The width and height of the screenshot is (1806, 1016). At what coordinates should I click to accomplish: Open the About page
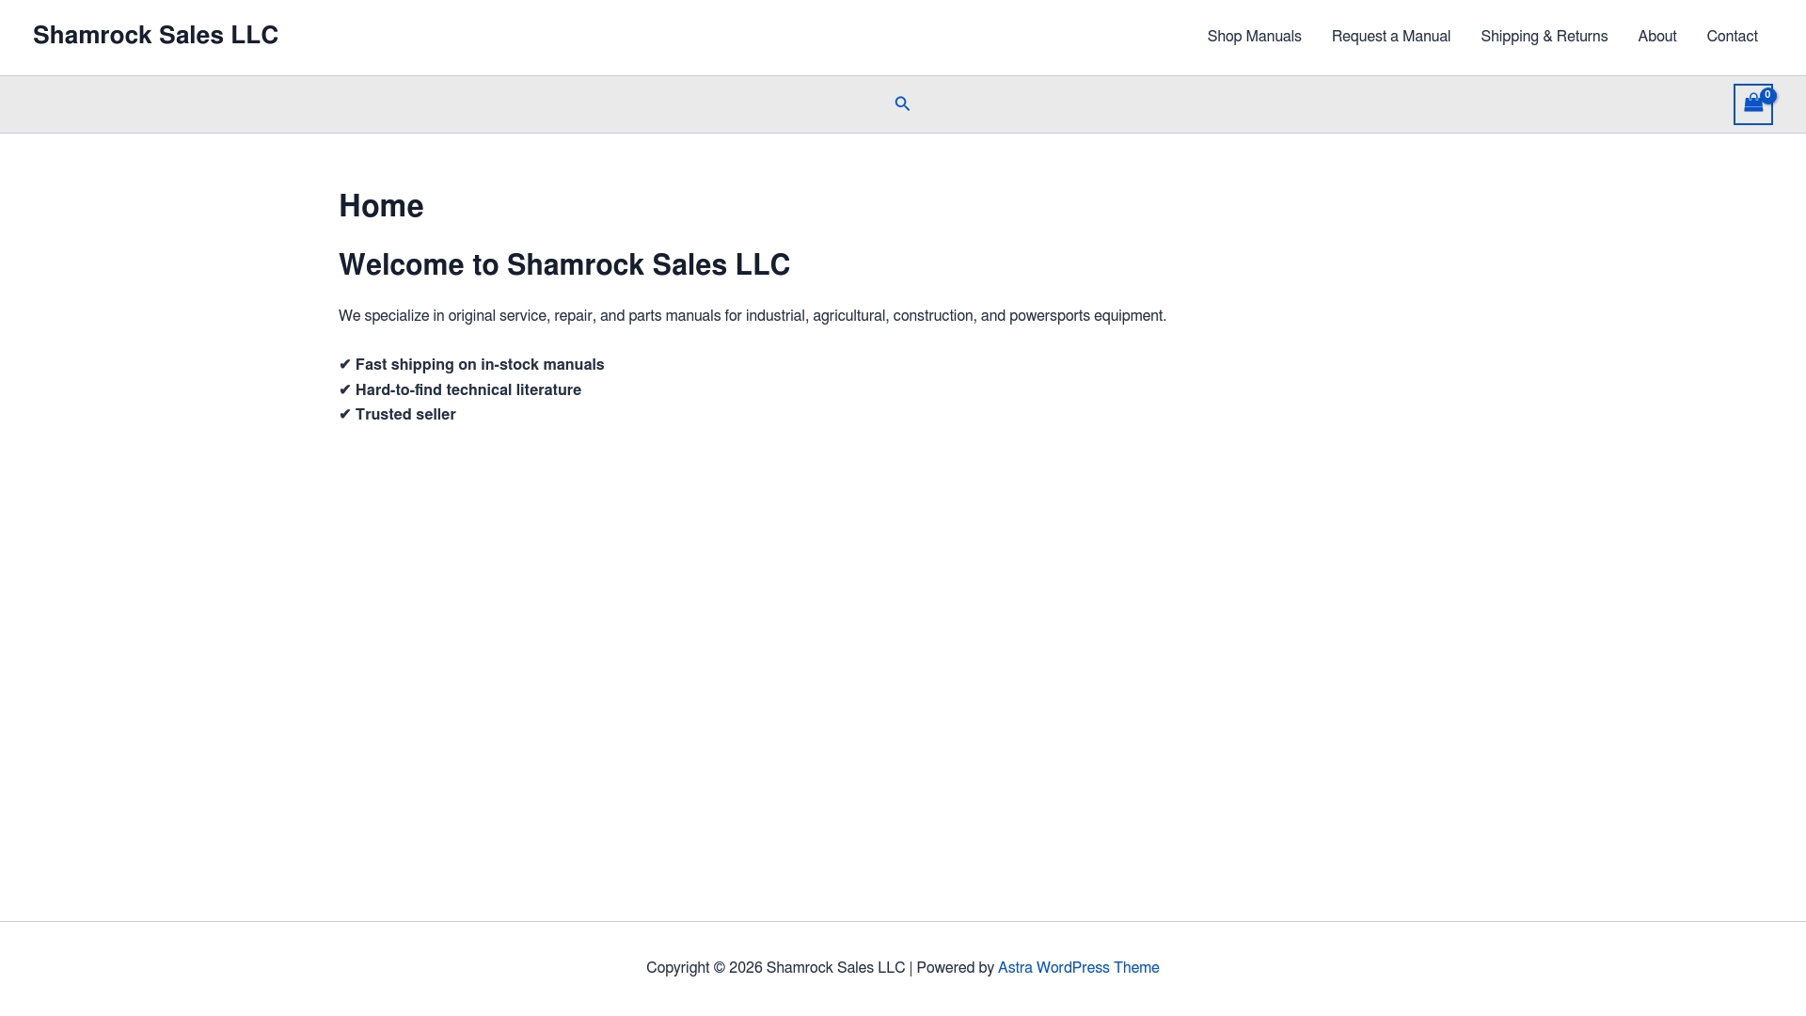click(1656, 37)
